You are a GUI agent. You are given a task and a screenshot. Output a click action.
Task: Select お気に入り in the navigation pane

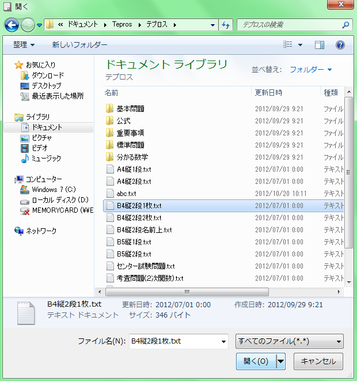(35, 65)
